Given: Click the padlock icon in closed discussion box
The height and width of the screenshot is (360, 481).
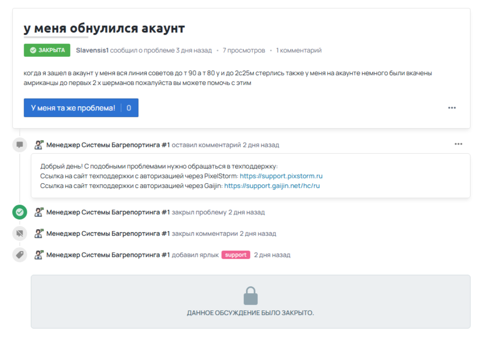Looking at the screenshot, I should tap(250, 296).
